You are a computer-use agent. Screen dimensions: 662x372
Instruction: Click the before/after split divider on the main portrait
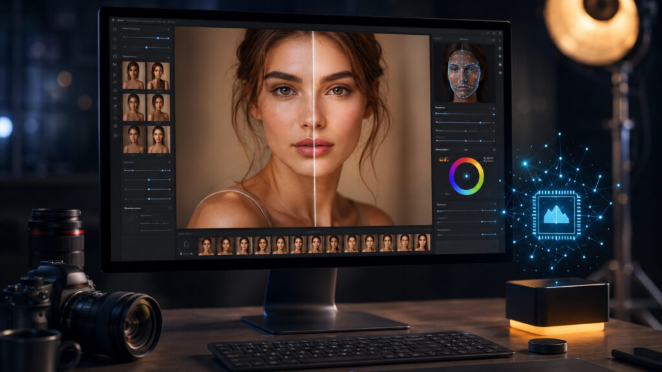[314, 129]
